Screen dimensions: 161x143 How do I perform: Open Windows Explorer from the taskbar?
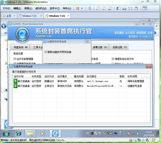pos(30,134)
